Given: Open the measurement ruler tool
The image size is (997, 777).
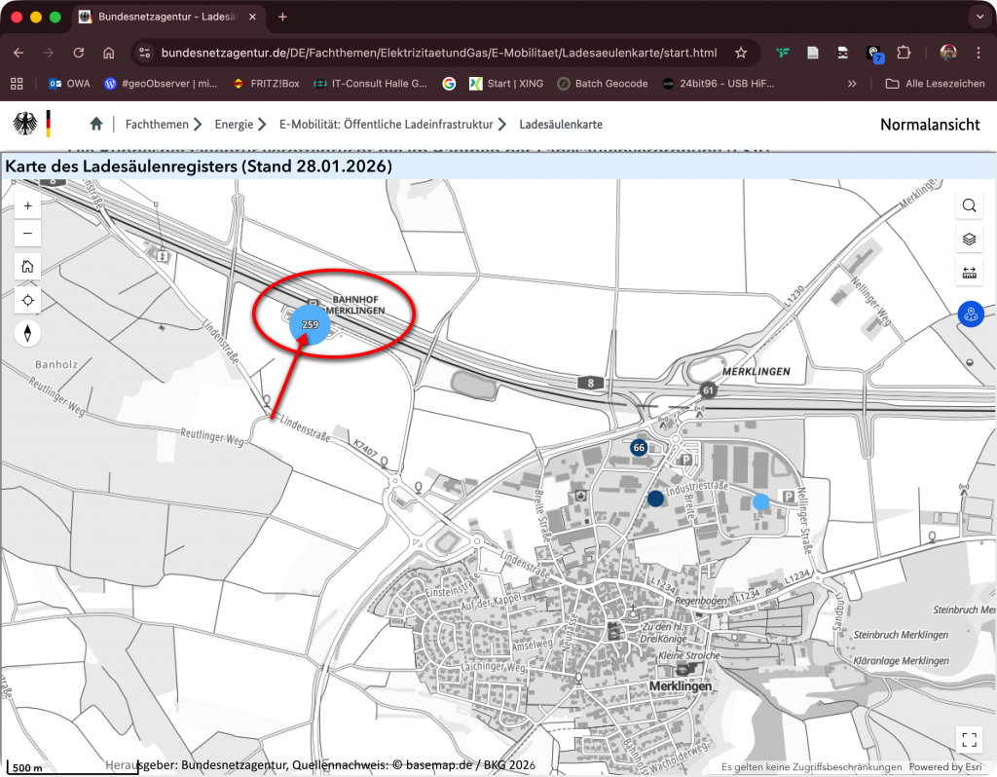Looking at the screenshot, I should tap(969, 273).
